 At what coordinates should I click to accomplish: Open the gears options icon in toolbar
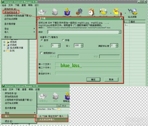point(79,12)
